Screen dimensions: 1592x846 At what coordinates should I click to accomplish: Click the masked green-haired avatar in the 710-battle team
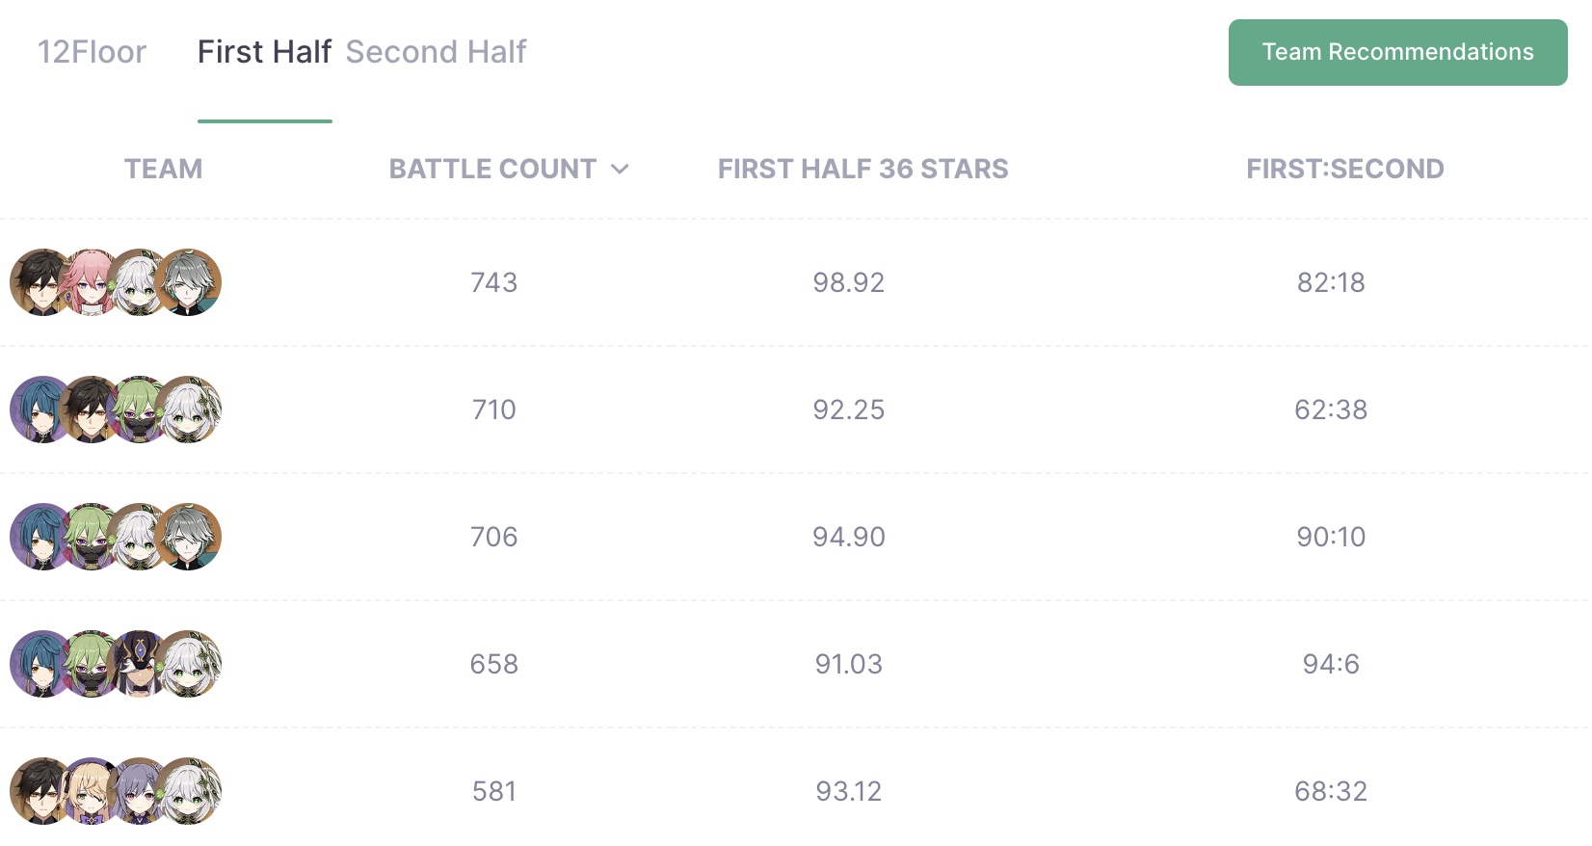(140, 410)
